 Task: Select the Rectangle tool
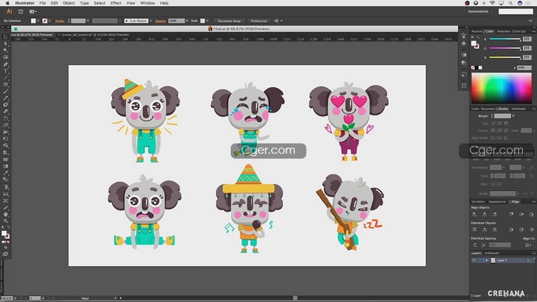[x=5, y=85]
